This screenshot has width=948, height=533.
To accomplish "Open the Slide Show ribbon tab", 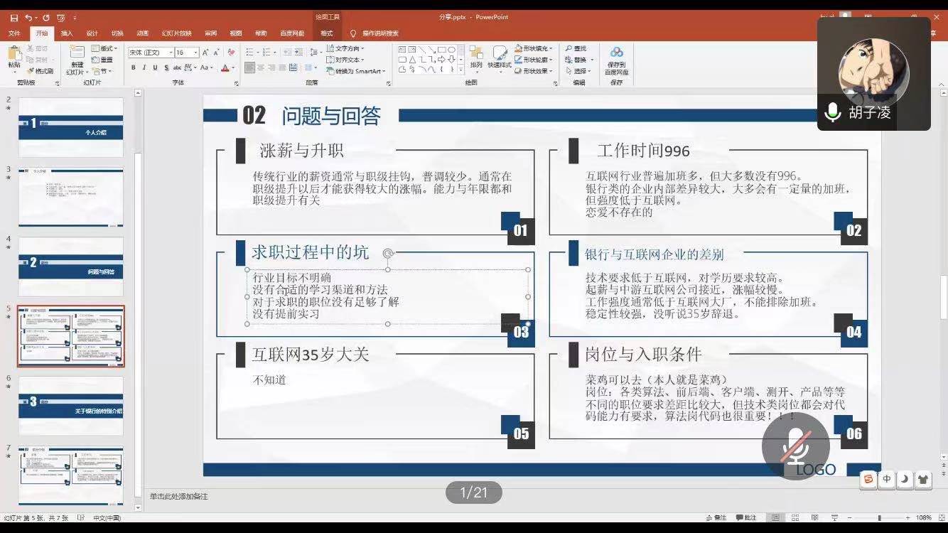I will tap(176, 33).
